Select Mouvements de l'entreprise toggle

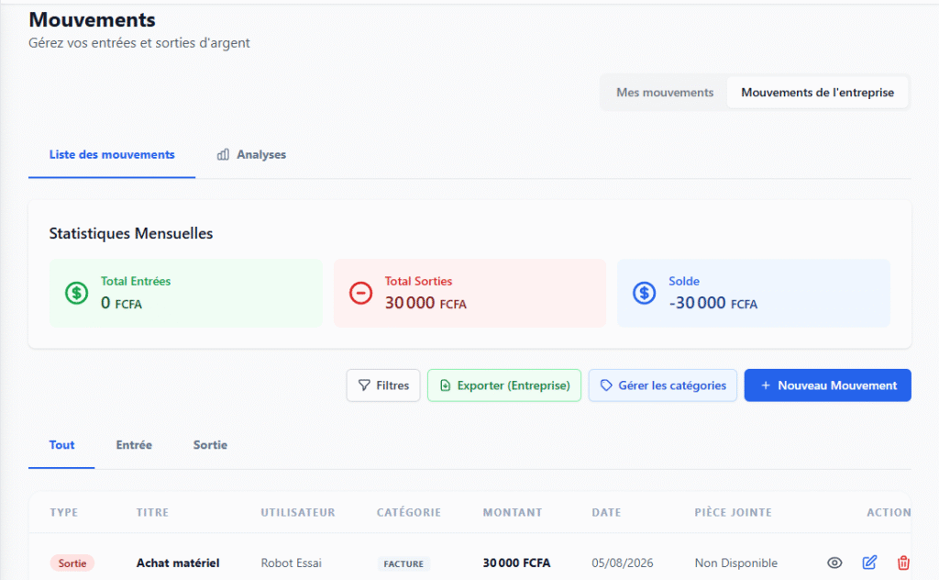pos(817,93)
